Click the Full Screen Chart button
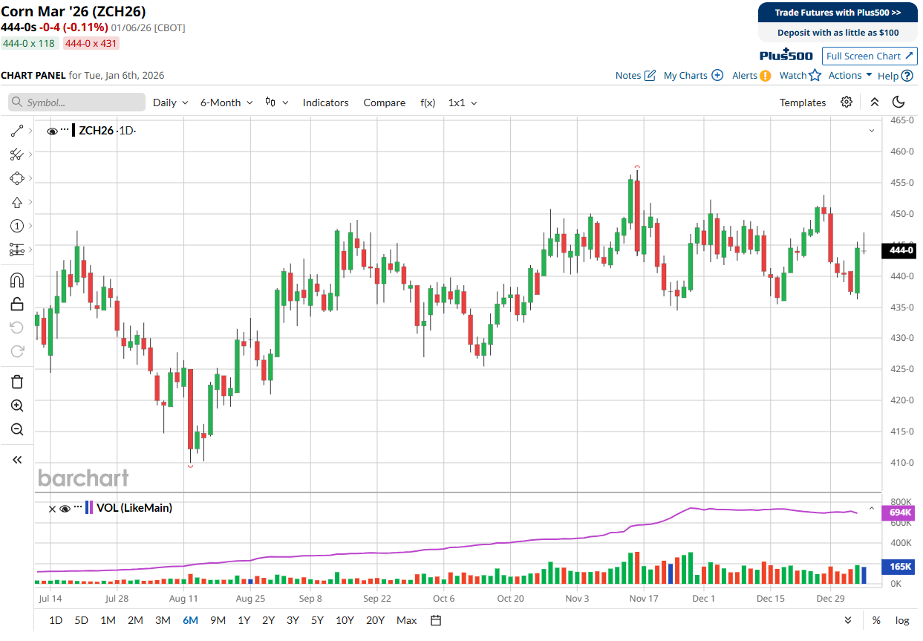Image resolution: width=923 pixels, height=641 pixels. pyautogui.click(x=870, y=56)
